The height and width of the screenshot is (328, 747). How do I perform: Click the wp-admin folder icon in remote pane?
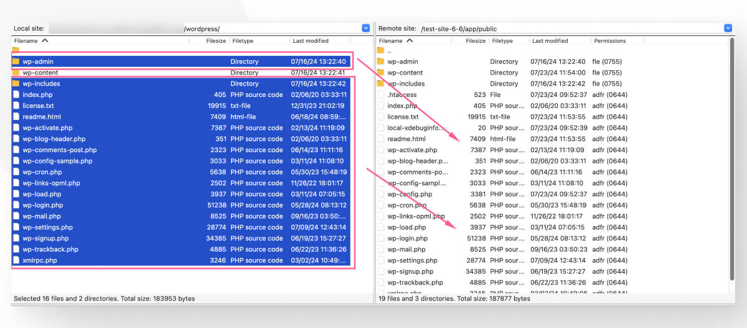(380, 61)
